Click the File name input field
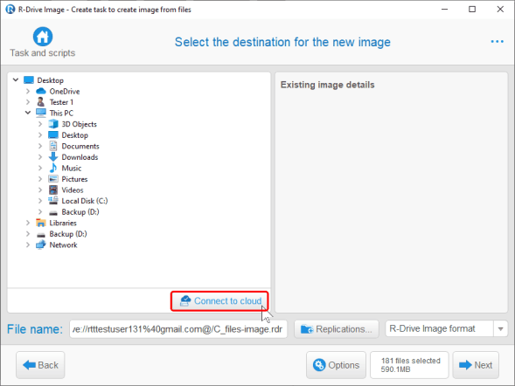Image resolution: width=515 pixels, height=386 pixels. click(x=178, y=329)
